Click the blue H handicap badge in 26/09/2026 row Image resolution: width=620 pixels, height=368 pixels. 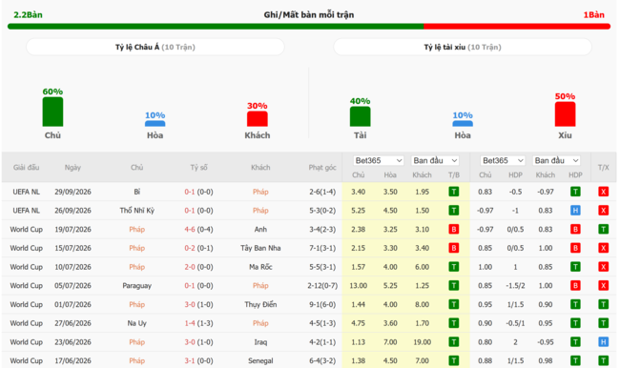(x=575, y=211)
